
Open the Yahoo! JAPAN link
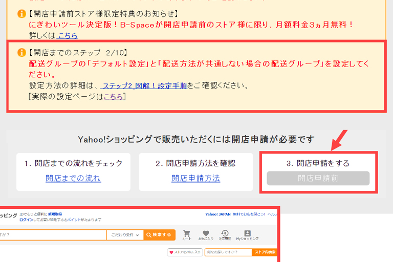218,214
